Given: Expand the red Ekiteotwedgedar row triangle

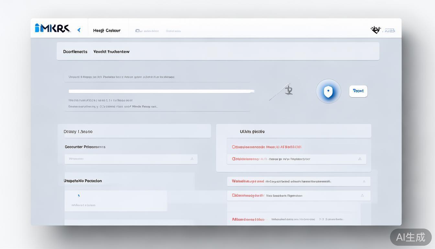Looking at the screenshot, I should tap(362, 196).
